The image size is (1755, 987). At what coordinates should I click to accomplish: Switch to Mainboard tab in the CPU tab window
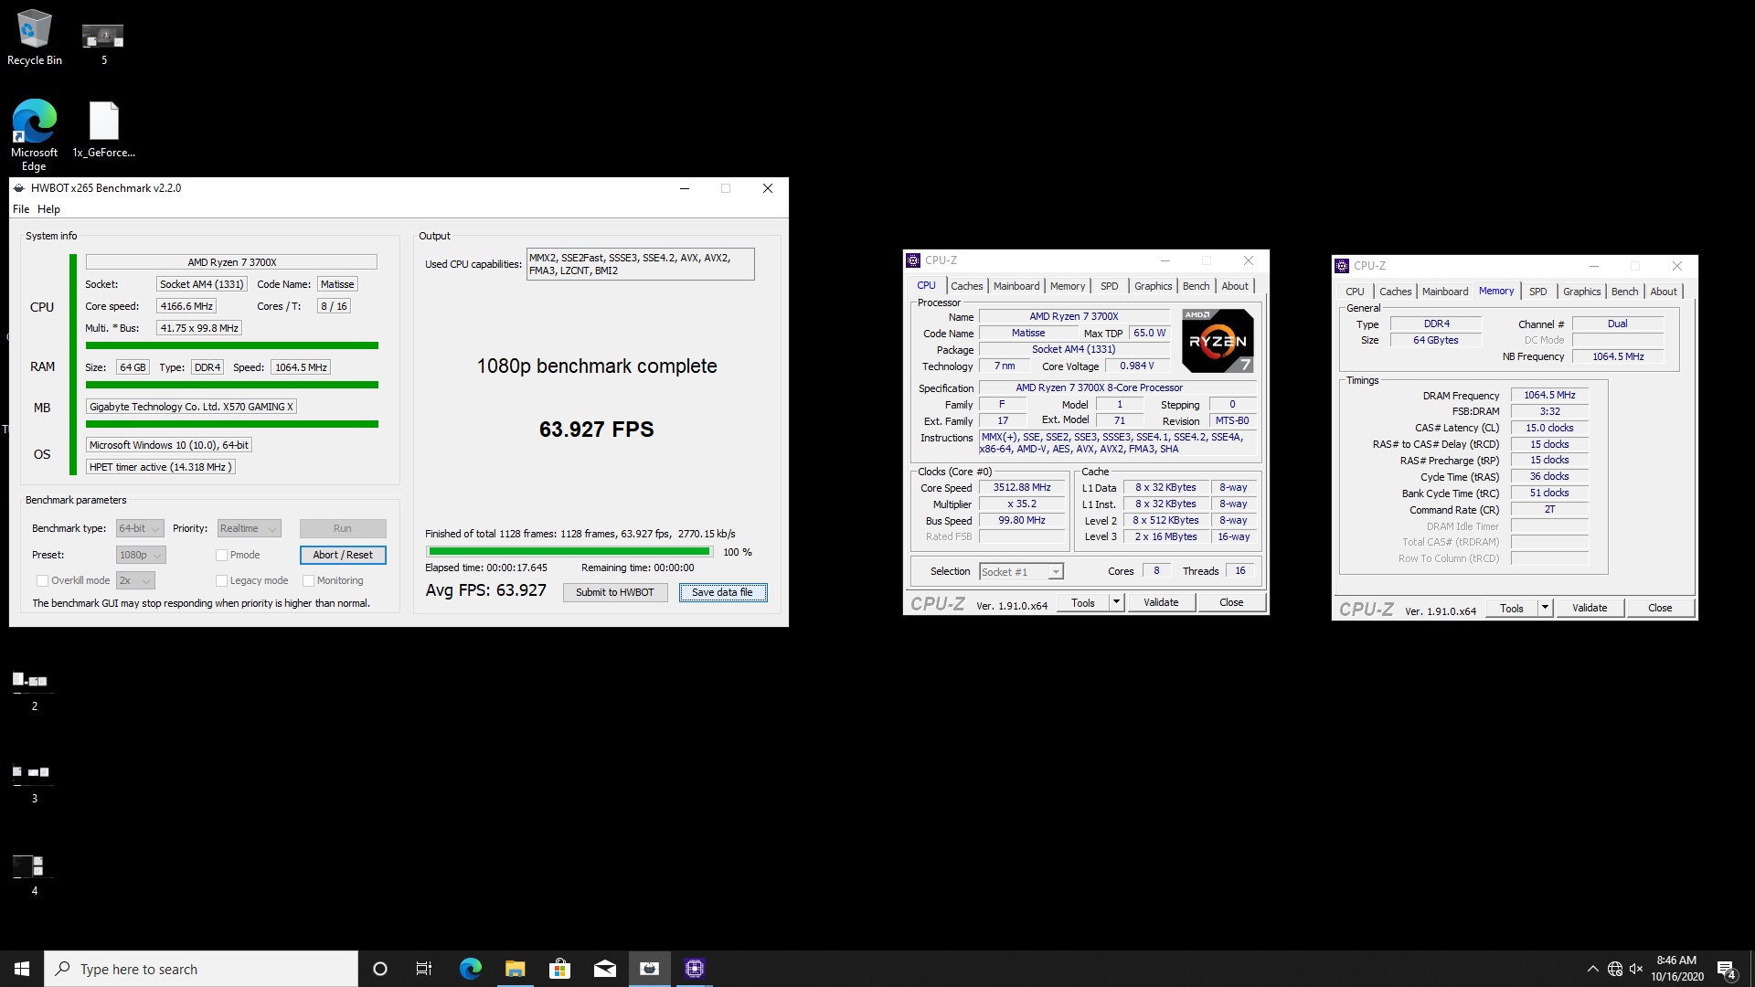(1016, 286)
